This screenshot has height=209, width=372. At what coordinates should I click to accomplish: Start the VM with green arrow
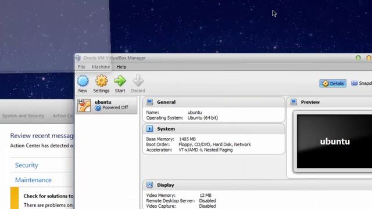point(120,81)
